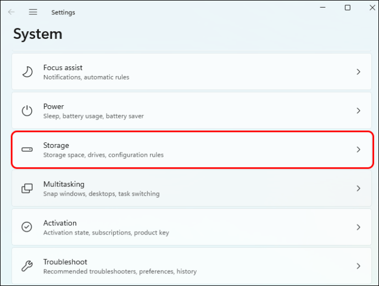
Task: Open Activation chevron arrow
Action: pos(358,227)
